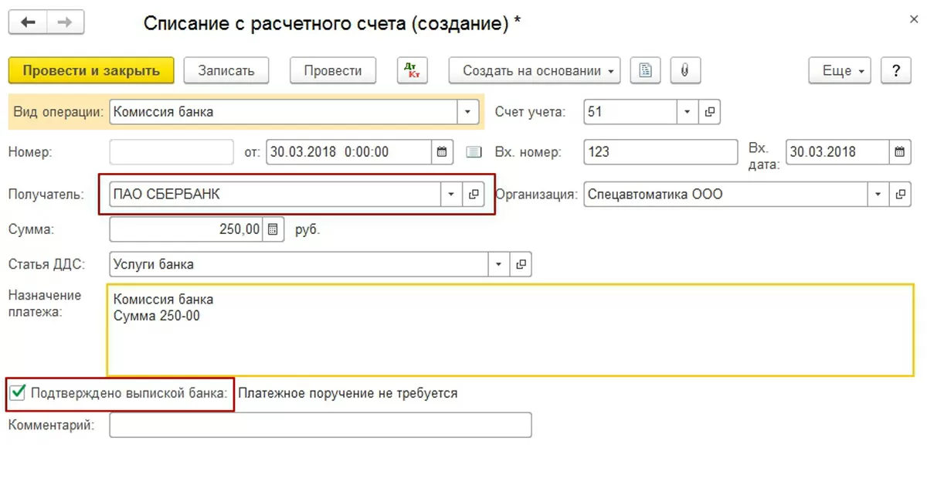Click into the Комментарий input field
This screenshot has width=927, height=478.
click(x=320, y=425)
